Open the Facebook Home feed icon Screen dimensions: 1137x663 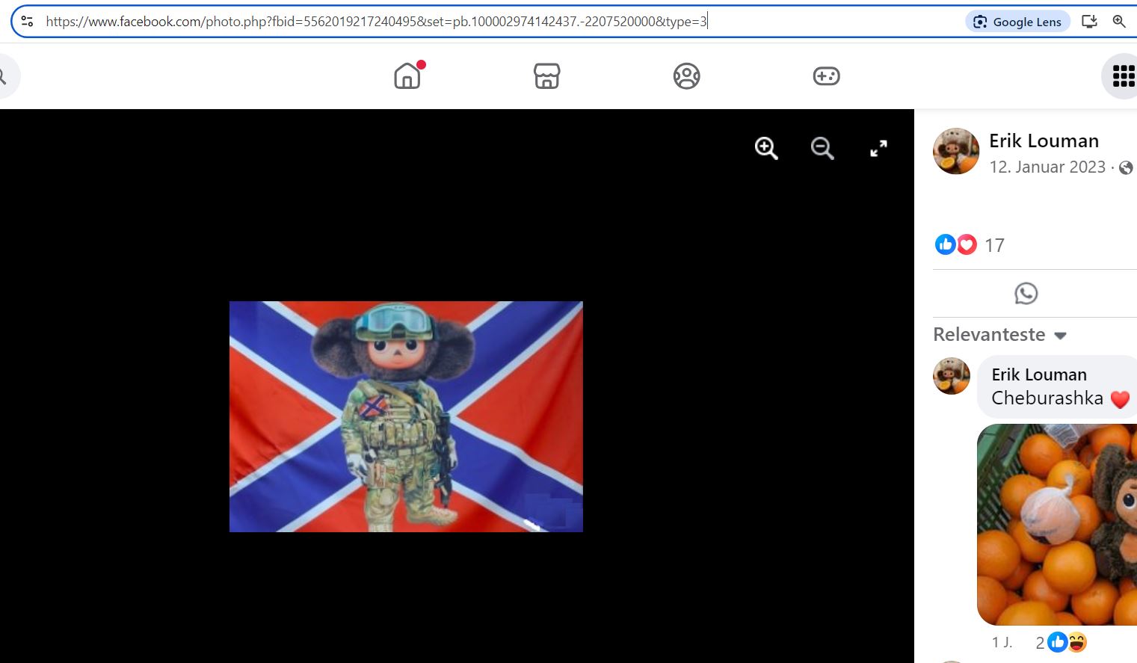tap(407, 76)
